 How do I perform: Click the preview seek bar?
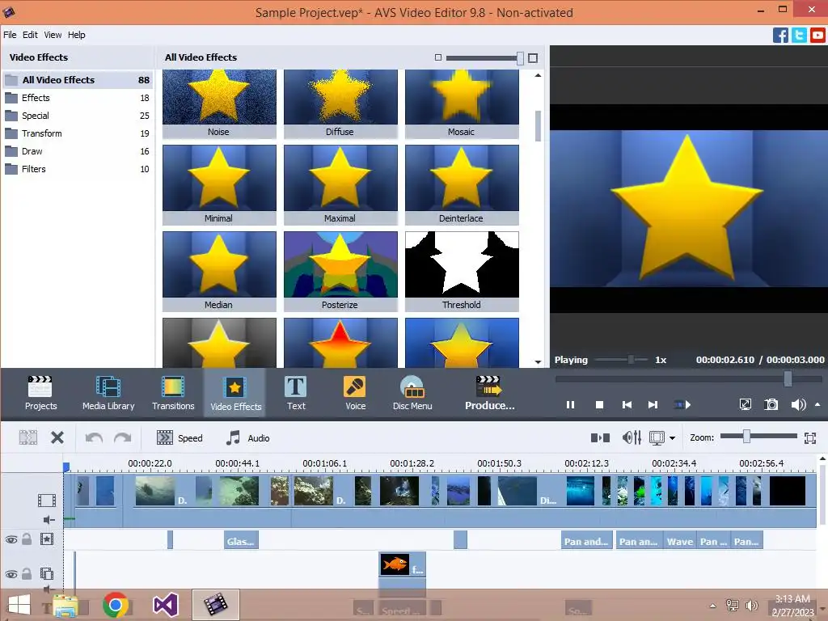point(689,378)
